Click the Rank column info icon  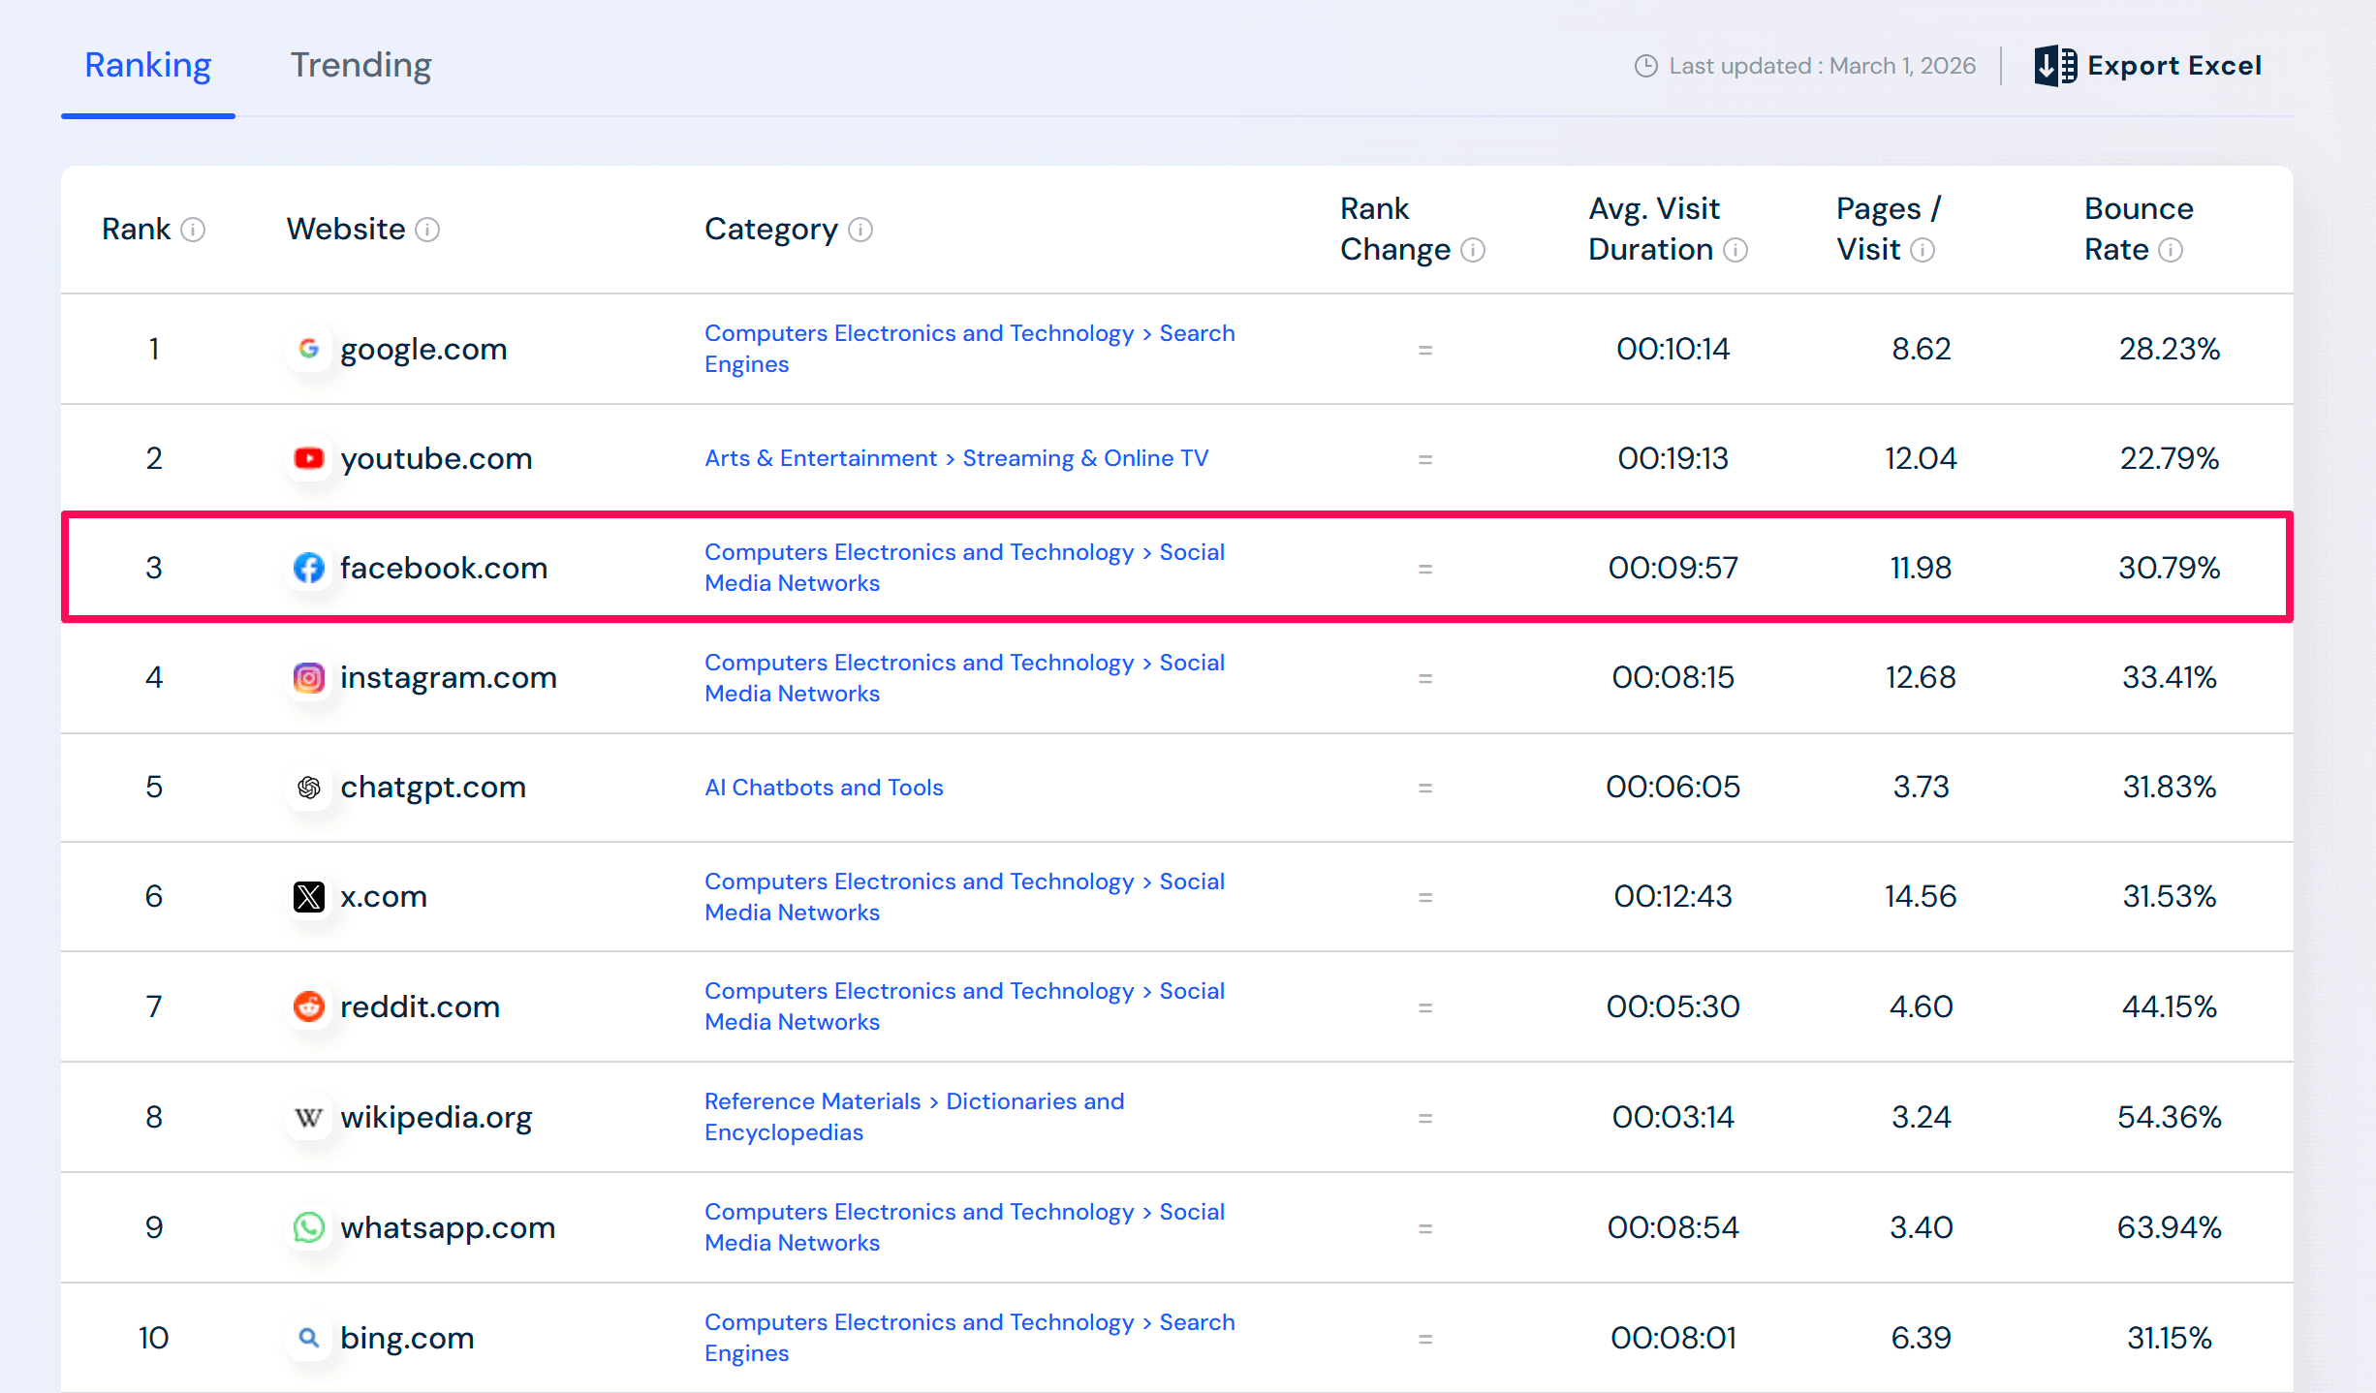point(193,230)
